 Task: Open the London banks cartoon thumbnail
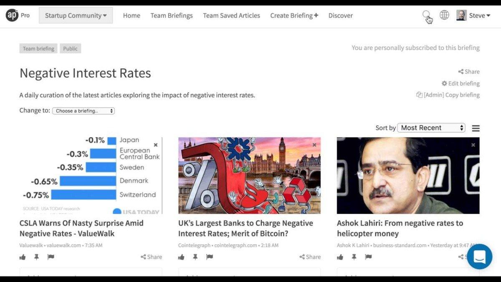click(x=249, y=175)
